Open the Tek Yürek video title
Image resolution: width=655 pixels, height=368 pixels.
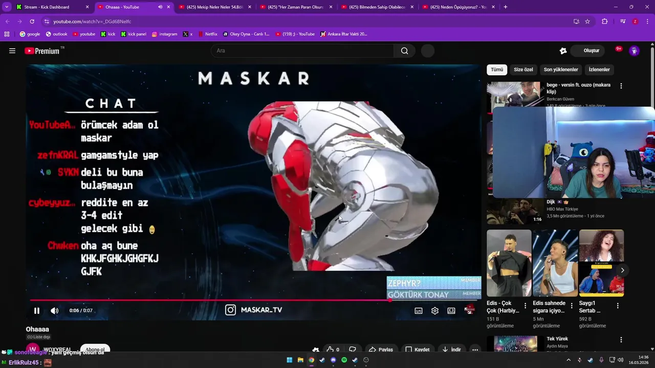click(x=557, y=339)
